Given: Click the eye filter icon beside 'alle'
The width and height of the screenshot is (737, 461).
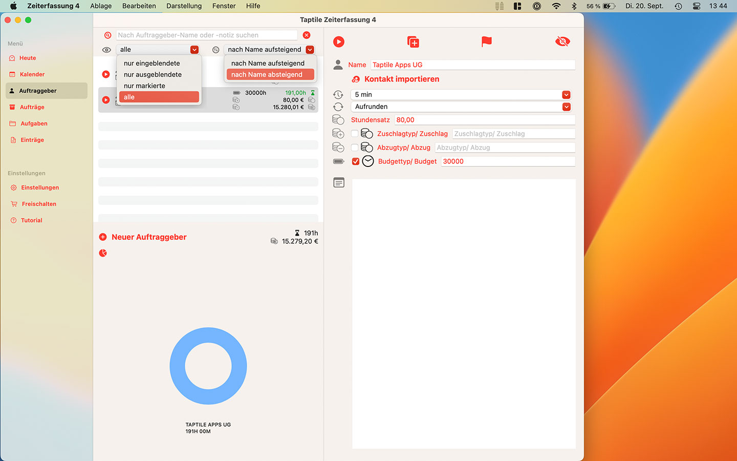Looking at the screenshot, I should 106,50.
